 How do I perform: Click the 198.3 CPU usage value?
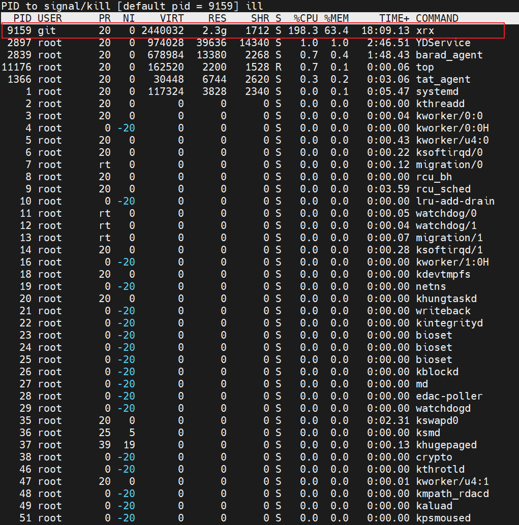(x=303, y=30)
